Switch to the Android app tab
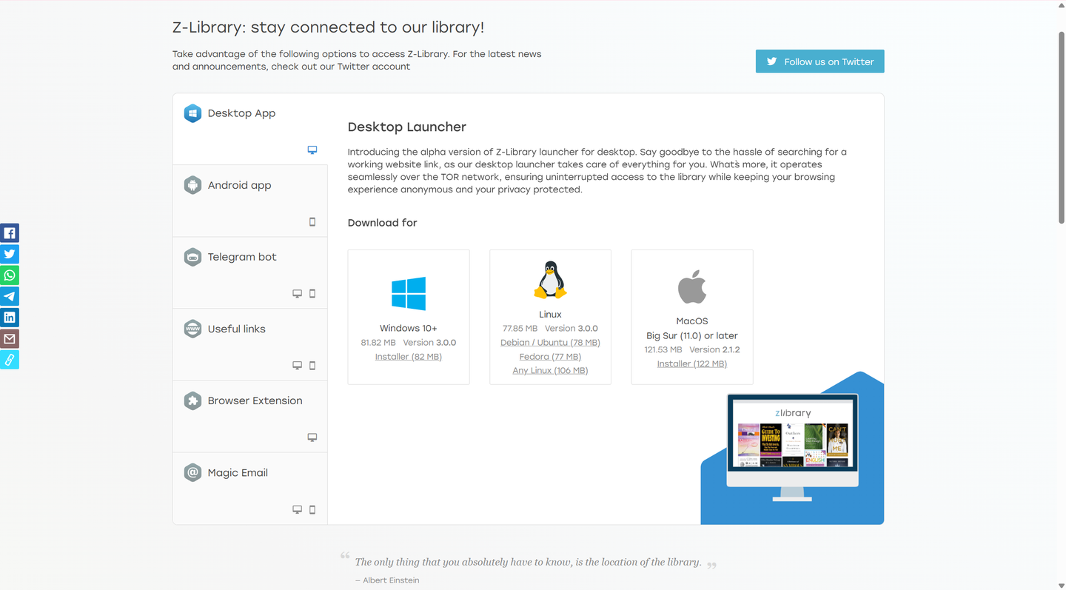This screenshot has height=590, width=1066. coord(250,201)
